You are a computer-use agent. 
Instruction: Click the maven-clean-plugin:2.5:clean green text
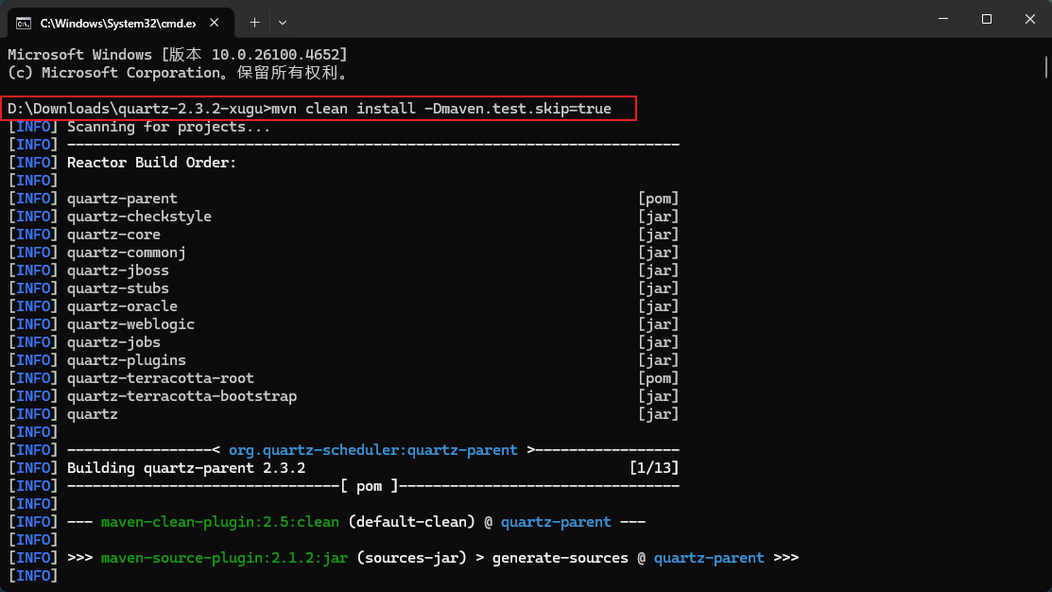[x=219, y=522]
